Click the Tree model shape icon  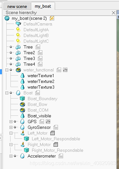pyautogui.click(x=18, y=47)
